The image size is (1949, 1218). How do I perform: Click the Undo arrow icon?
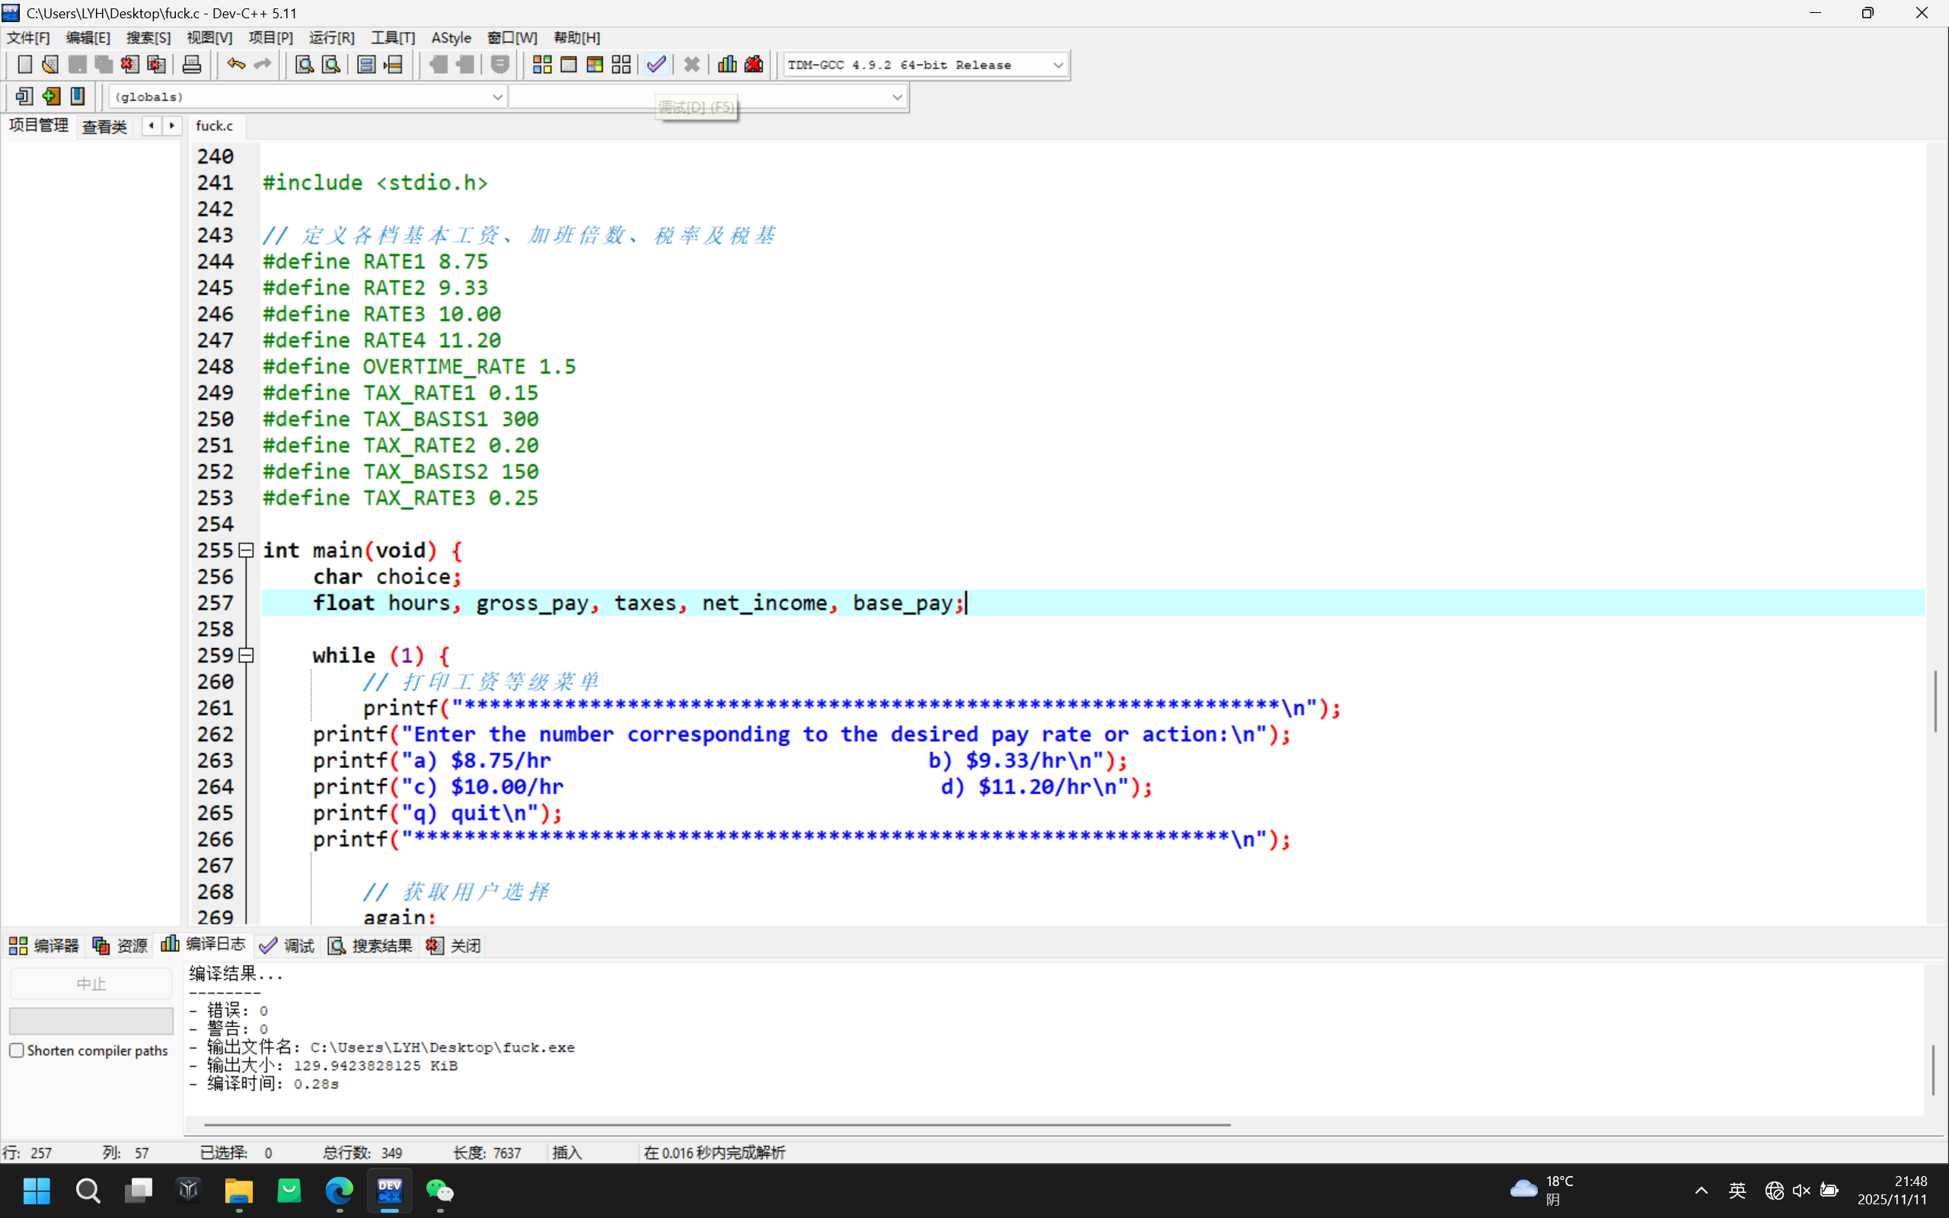click(235, 65)
